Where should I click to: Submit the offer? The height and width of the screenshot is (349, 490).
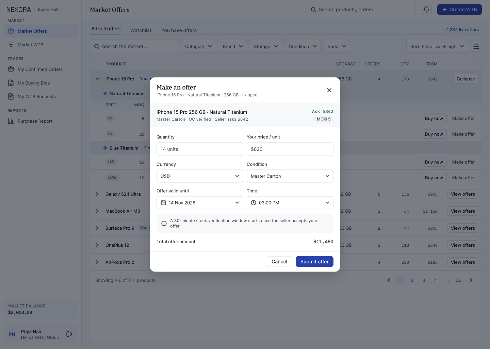314,261
